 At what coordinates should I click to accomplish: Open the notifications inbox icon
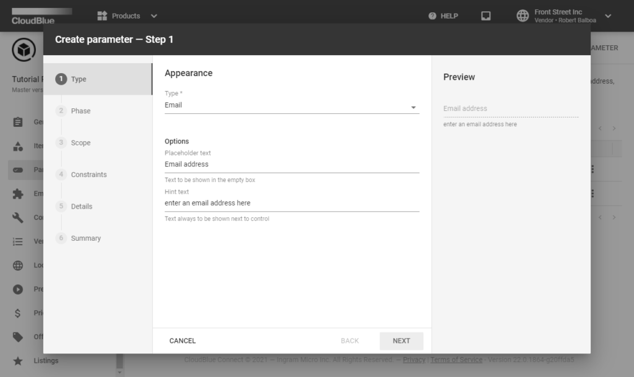coord(486,16)
